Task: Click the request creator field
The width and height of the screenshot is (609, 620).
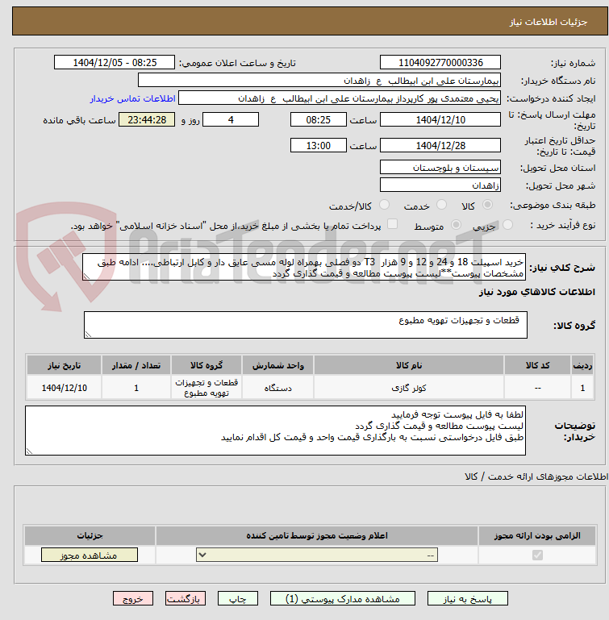Action: click(x=340, y=98)
